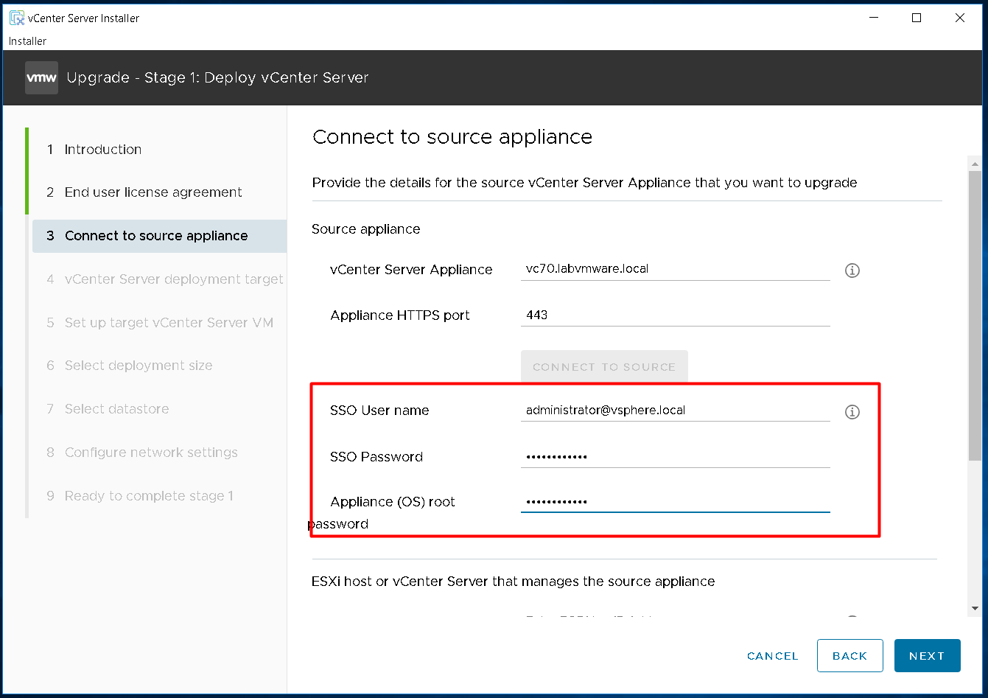
Task: Click the NEXT button
Action: pos(927,656)
